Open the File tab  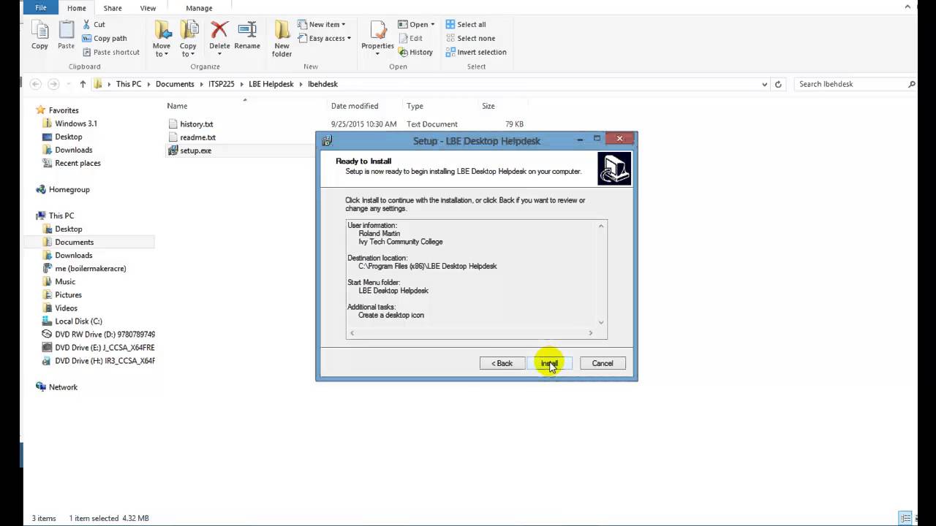pos(41,8)
